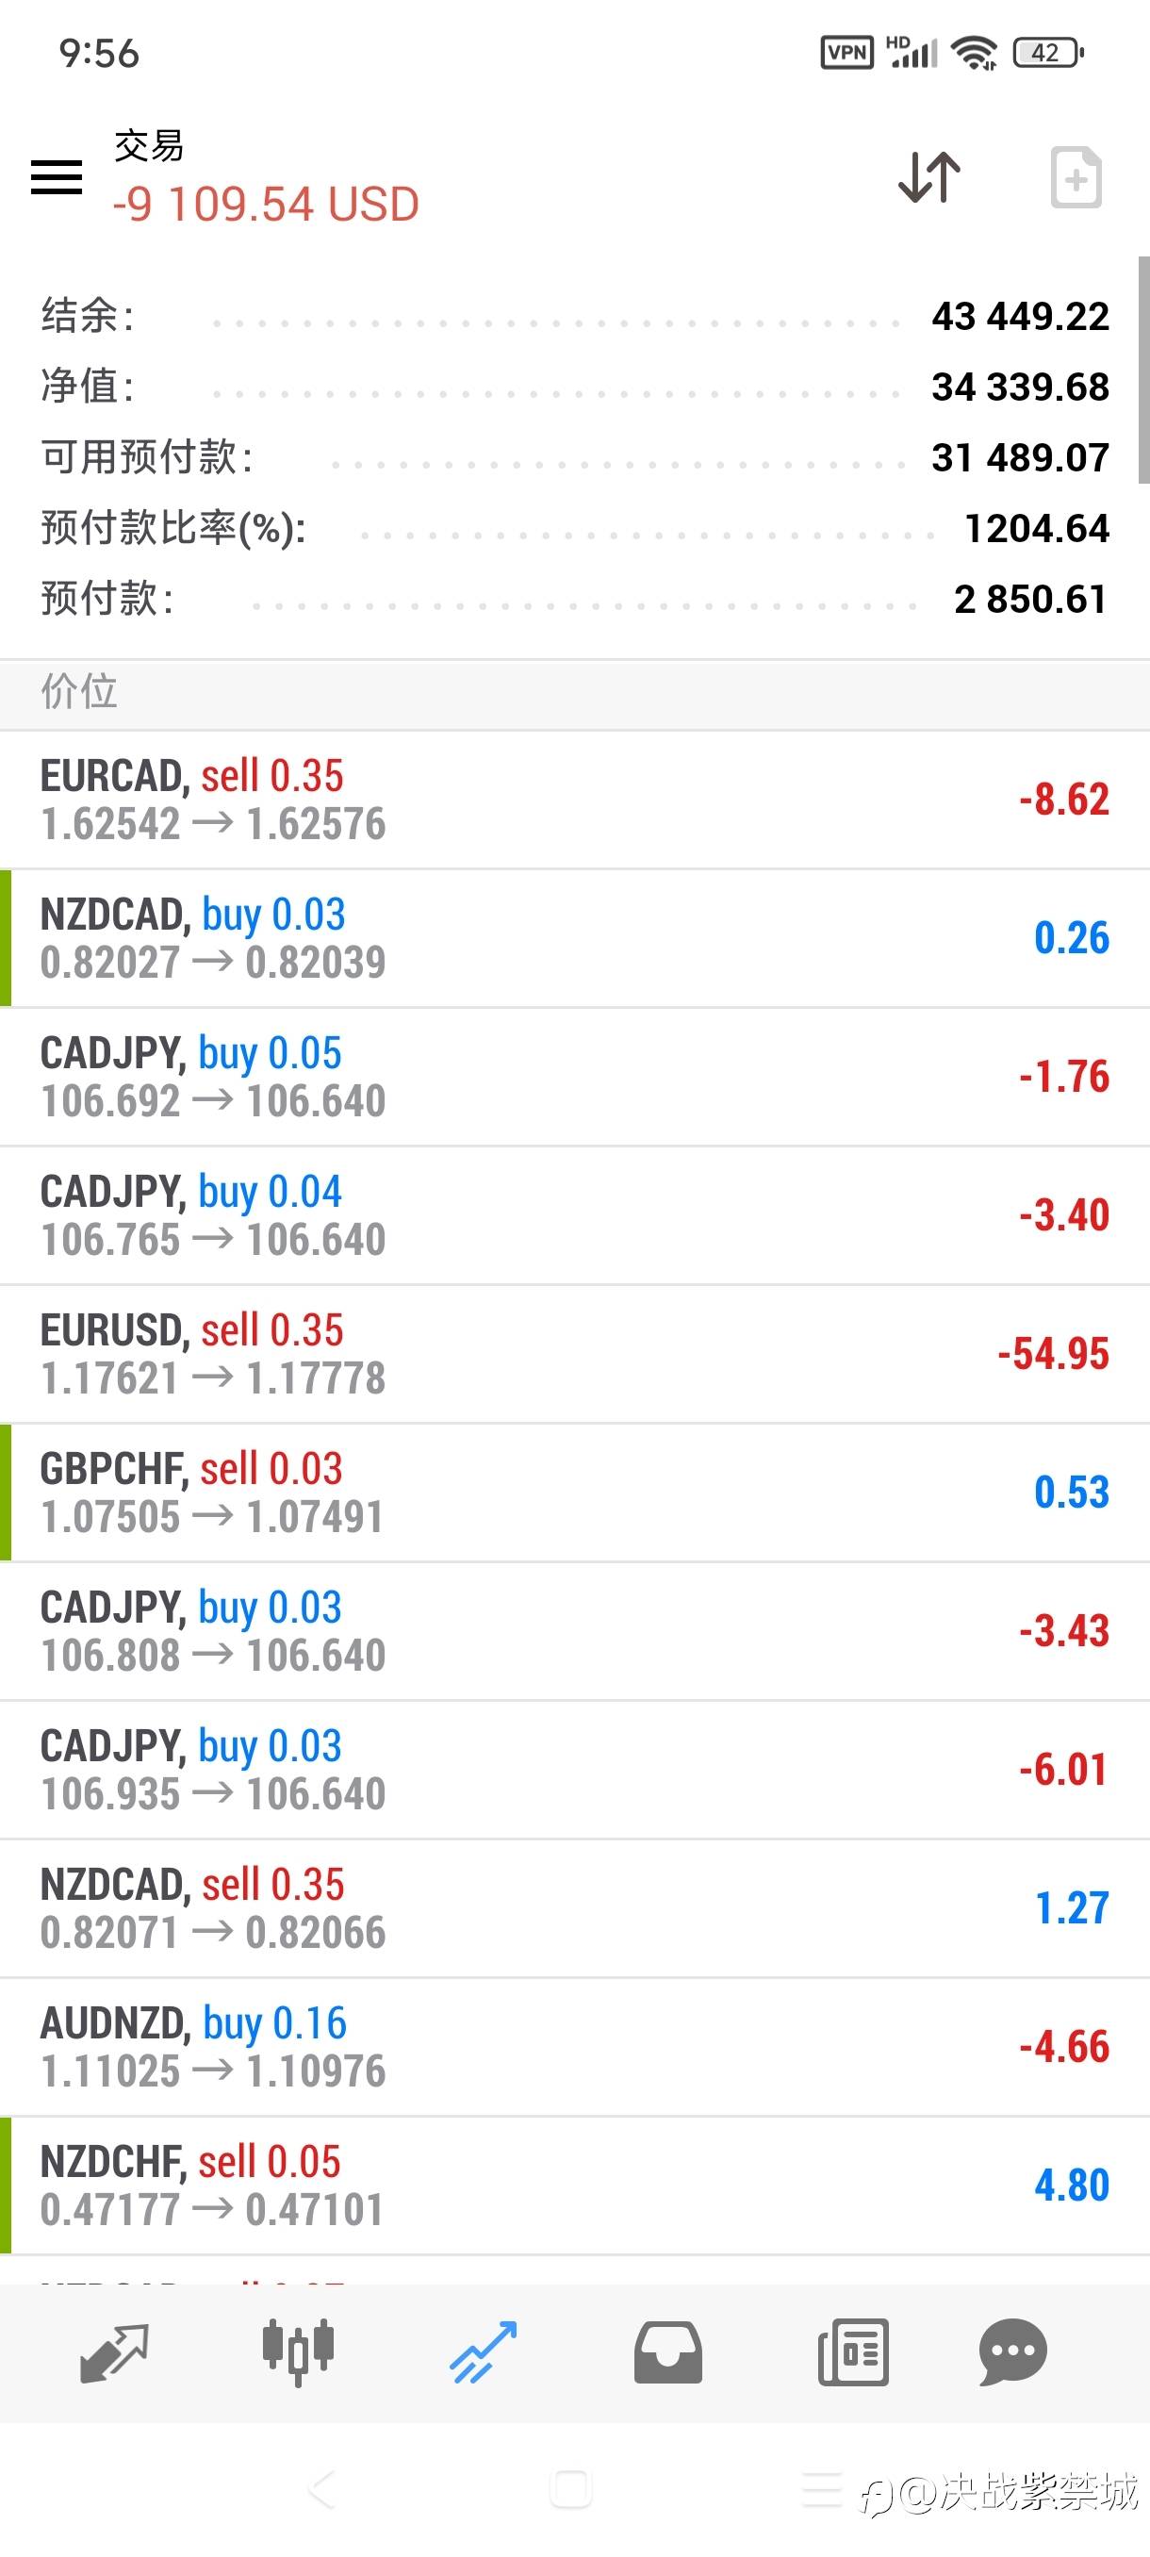Select the NZDCHF sell 0.05 position
Viewport: 1150px width, 2557px height.
pos(574,2185)
